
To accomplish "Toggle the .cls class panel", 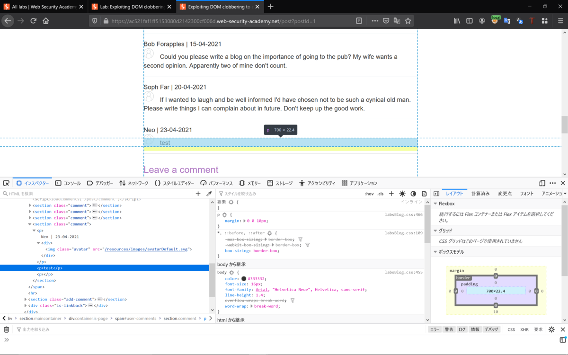I will [381, 194].
